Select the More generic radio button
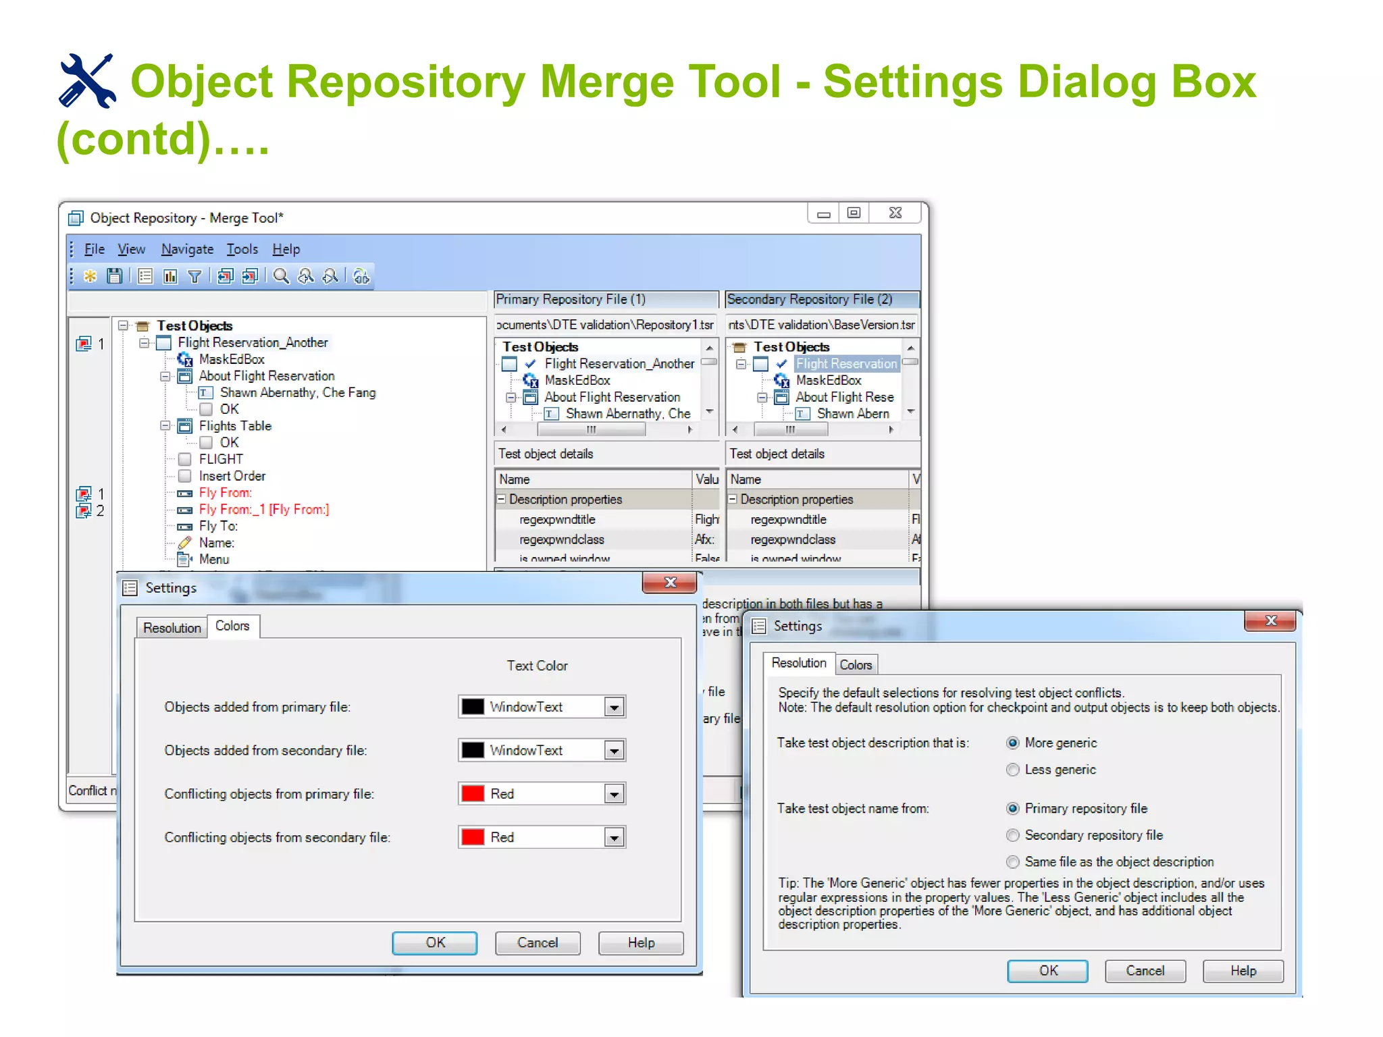Screen dimensions: 1383x1037 tap(1012, 743)
